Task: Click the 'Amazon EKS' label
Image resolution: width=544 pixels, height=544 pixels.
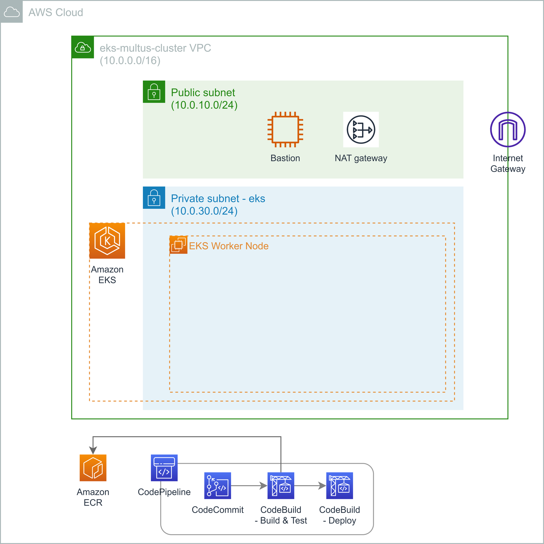Action: [x=107, y=275]
